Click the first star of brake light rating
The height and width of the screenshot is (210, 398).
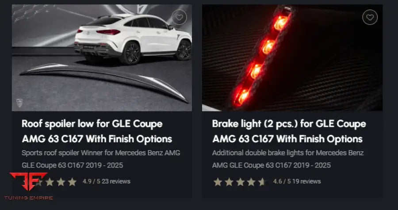tap(218, 182)
